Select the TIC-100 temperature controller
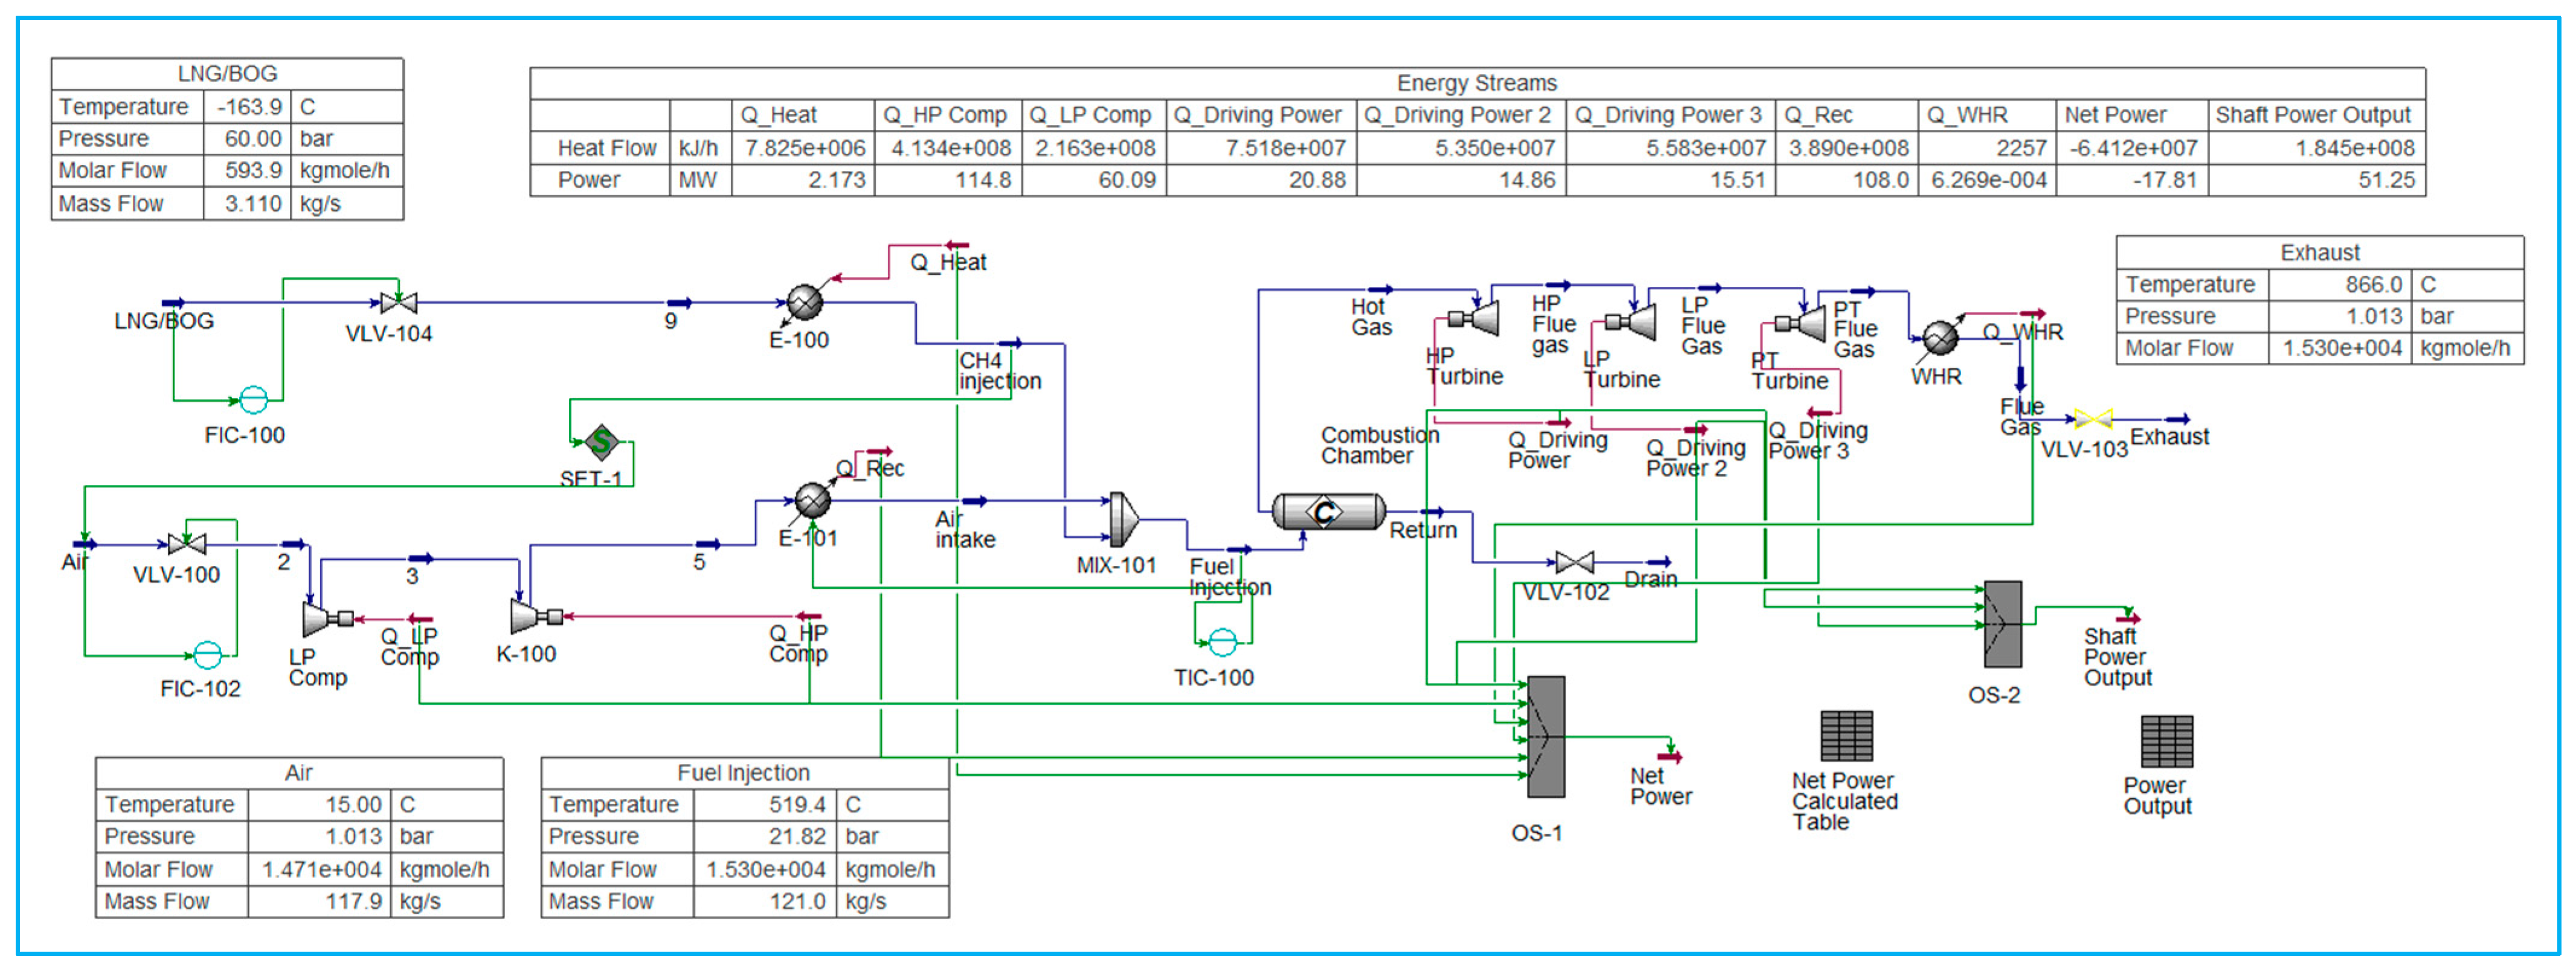 point(1222,641)
